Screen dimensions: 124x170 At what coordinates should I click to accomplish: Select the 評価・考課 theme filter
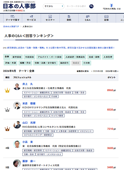11,63
